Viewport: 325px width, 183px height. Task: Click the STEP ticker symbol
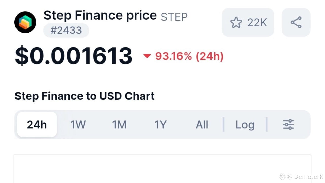pyautogui.click(x=174, y=17)
